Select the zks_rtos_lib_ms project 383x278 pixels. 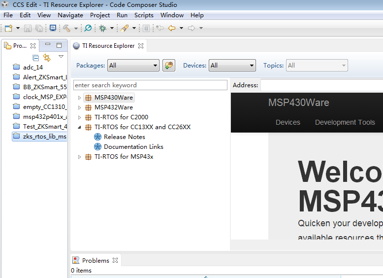[x=40, y=137]
